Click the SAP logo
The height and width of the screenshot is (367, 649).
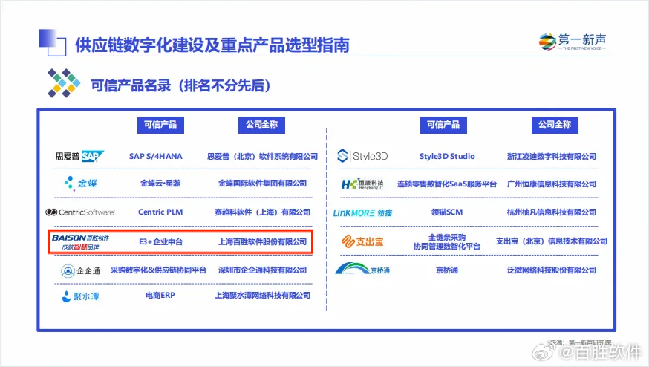[79, 156]
